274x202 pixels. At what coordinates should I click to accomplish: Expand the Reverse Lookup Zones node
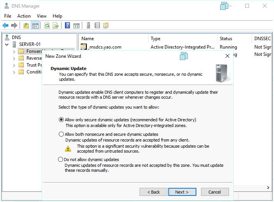[14, 59]
